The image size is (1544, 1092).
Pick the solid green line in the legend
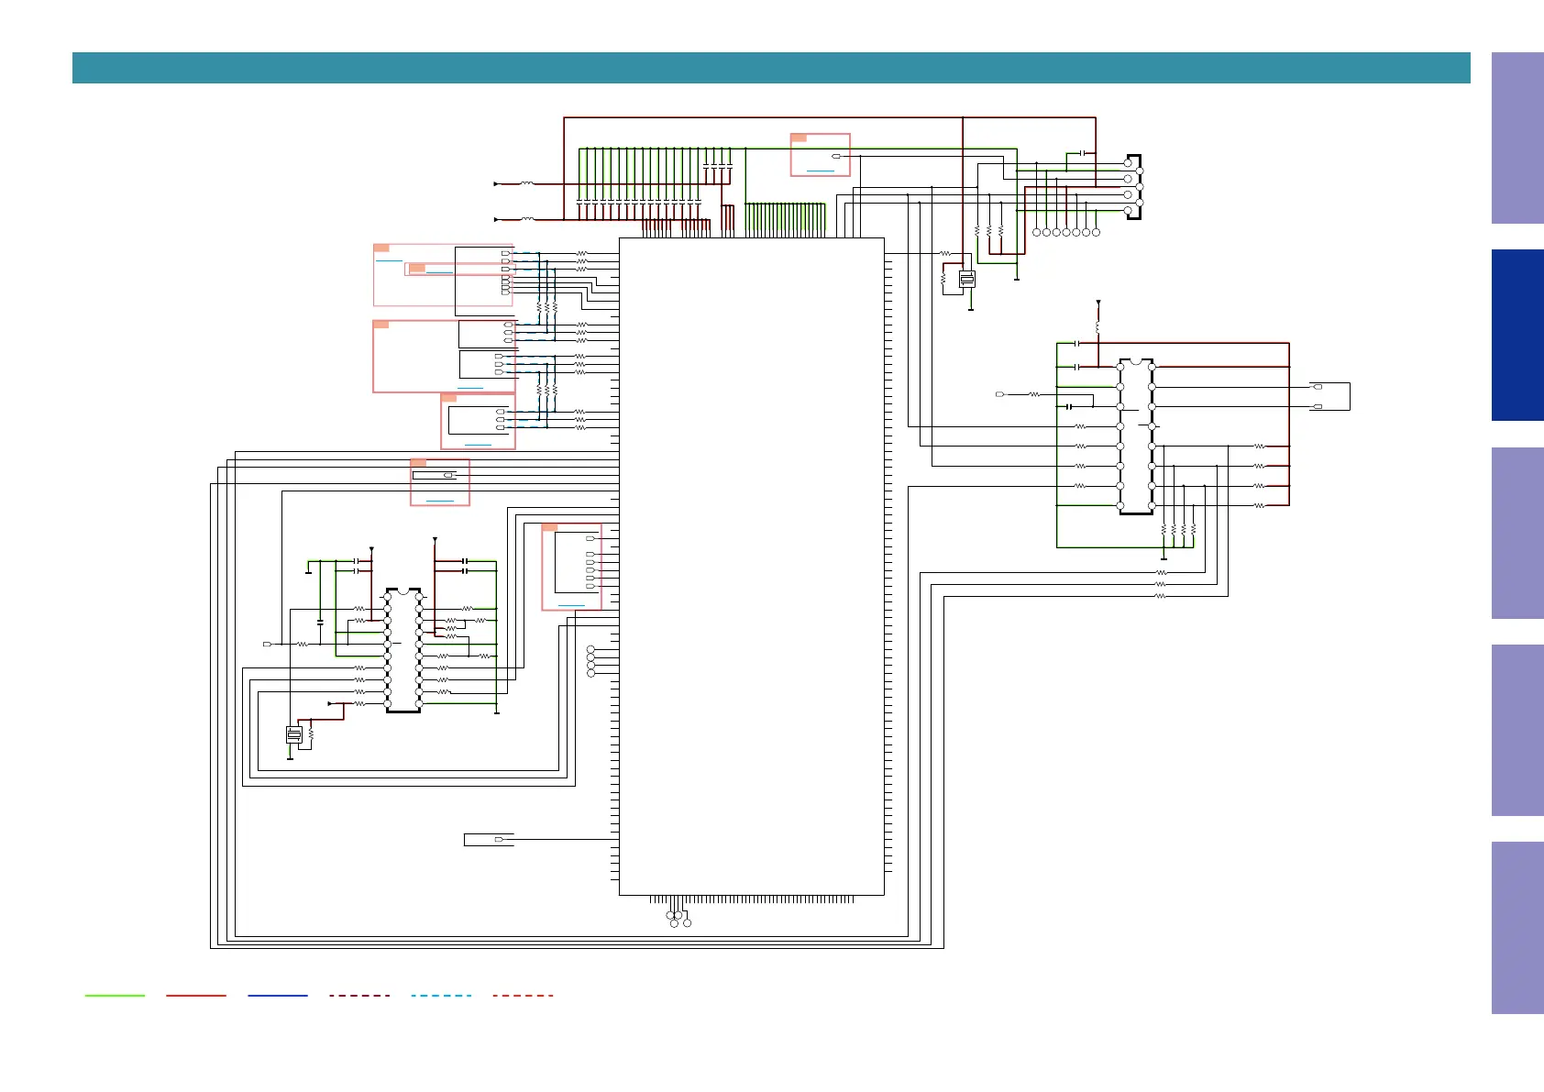click(x=115, y=995)
